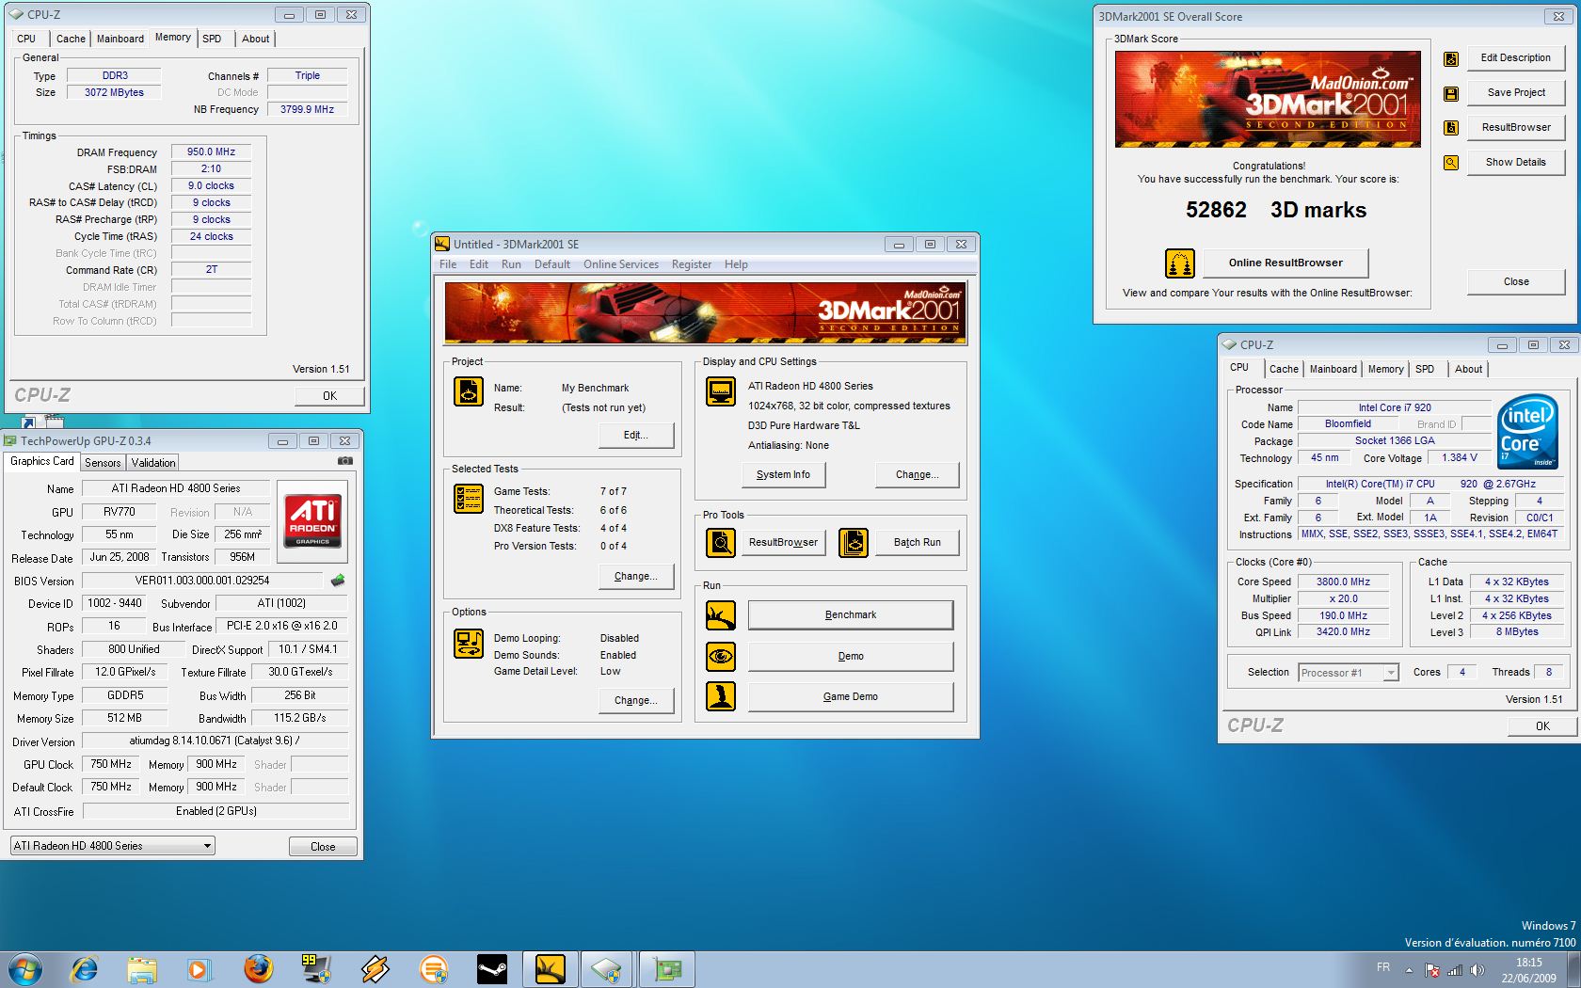Click the GPU-Z screenshot camera icon

click(x=345, y=461)
